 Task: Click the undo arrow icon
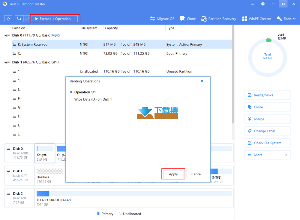[x=19, y=19]
